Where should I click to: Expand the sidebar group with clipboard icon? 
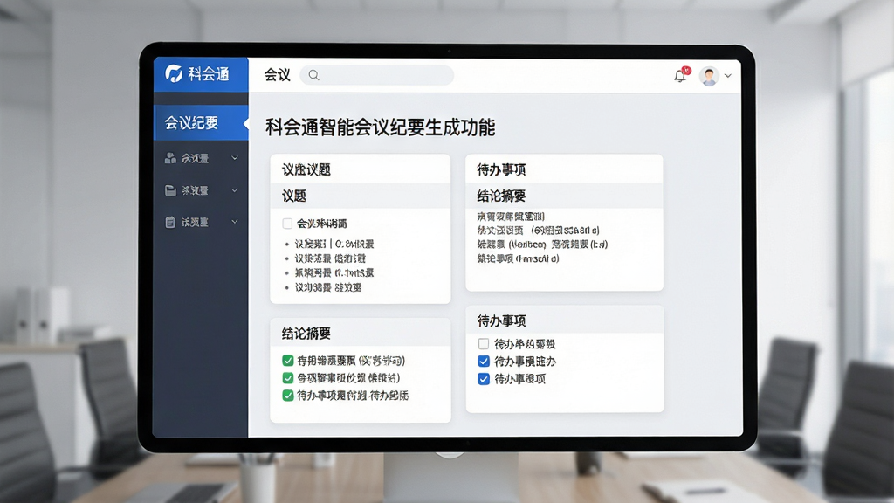coord(234,221)
